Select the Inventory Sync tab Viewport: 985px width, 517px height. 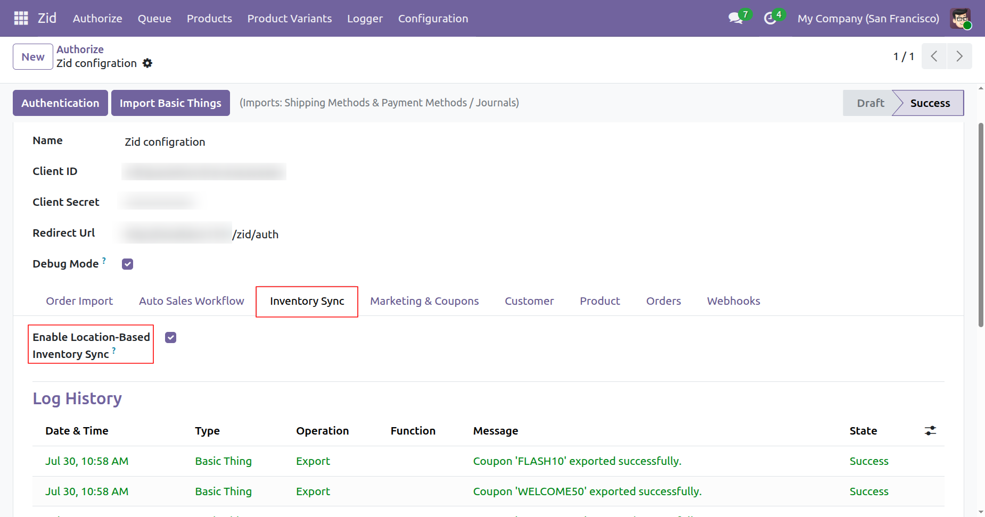(307, 301)
